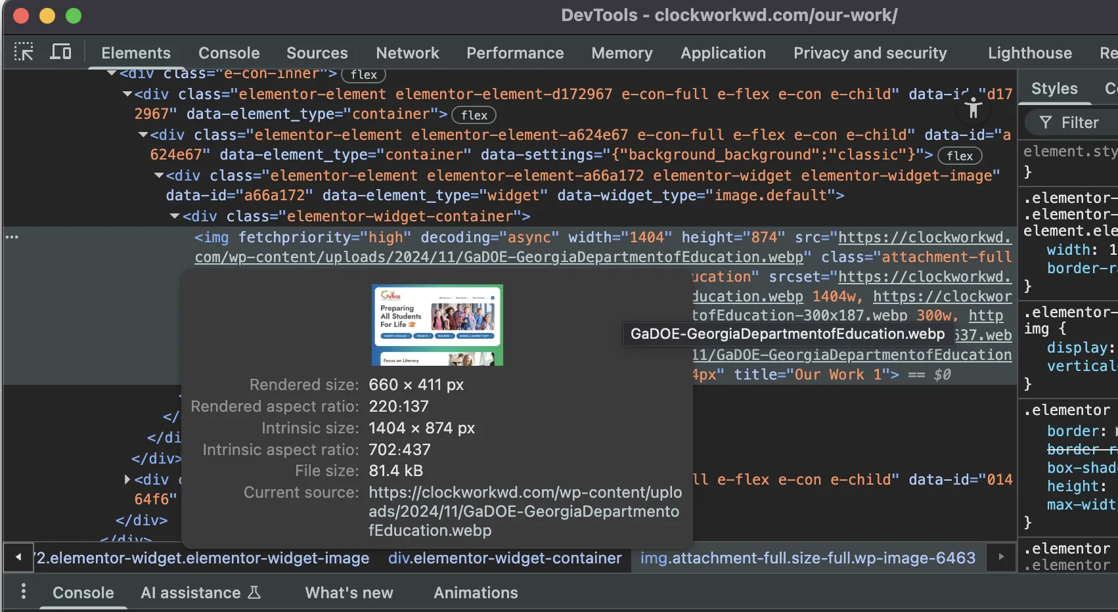Open the Animations tab in the drawer

point(475,592)
